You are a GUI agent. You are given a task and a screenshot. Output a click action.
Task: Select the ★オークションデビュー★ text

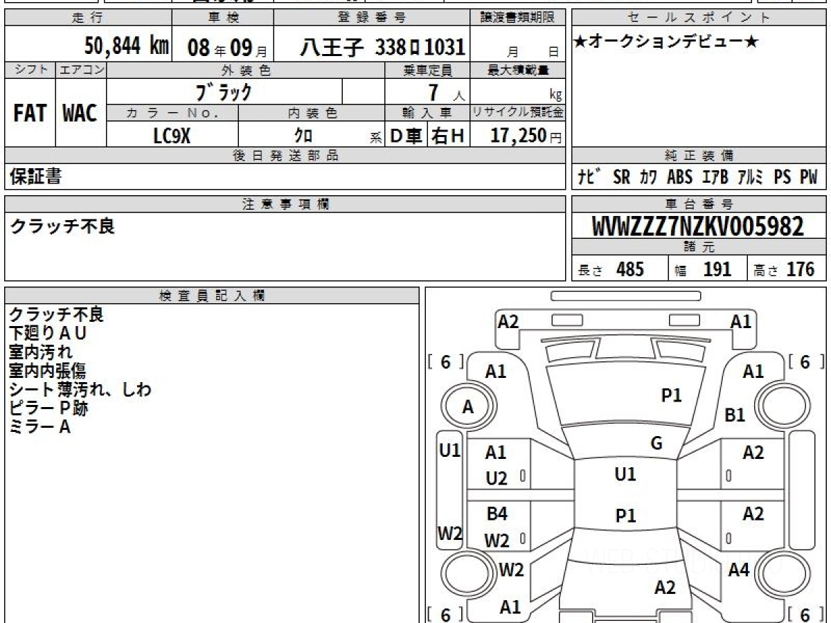coord(665,42)
